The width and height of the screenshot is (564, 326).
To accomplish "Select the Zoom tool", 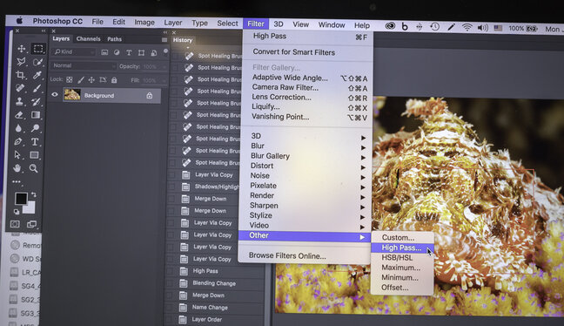I will pyautogui.click(x=33, y=168).
